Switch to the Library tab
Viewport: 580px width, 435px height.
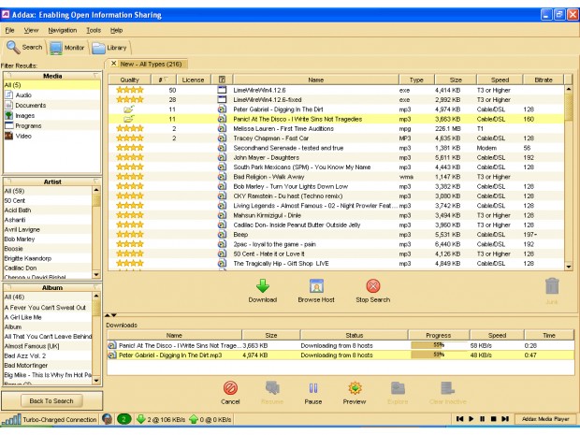[109, 48]
